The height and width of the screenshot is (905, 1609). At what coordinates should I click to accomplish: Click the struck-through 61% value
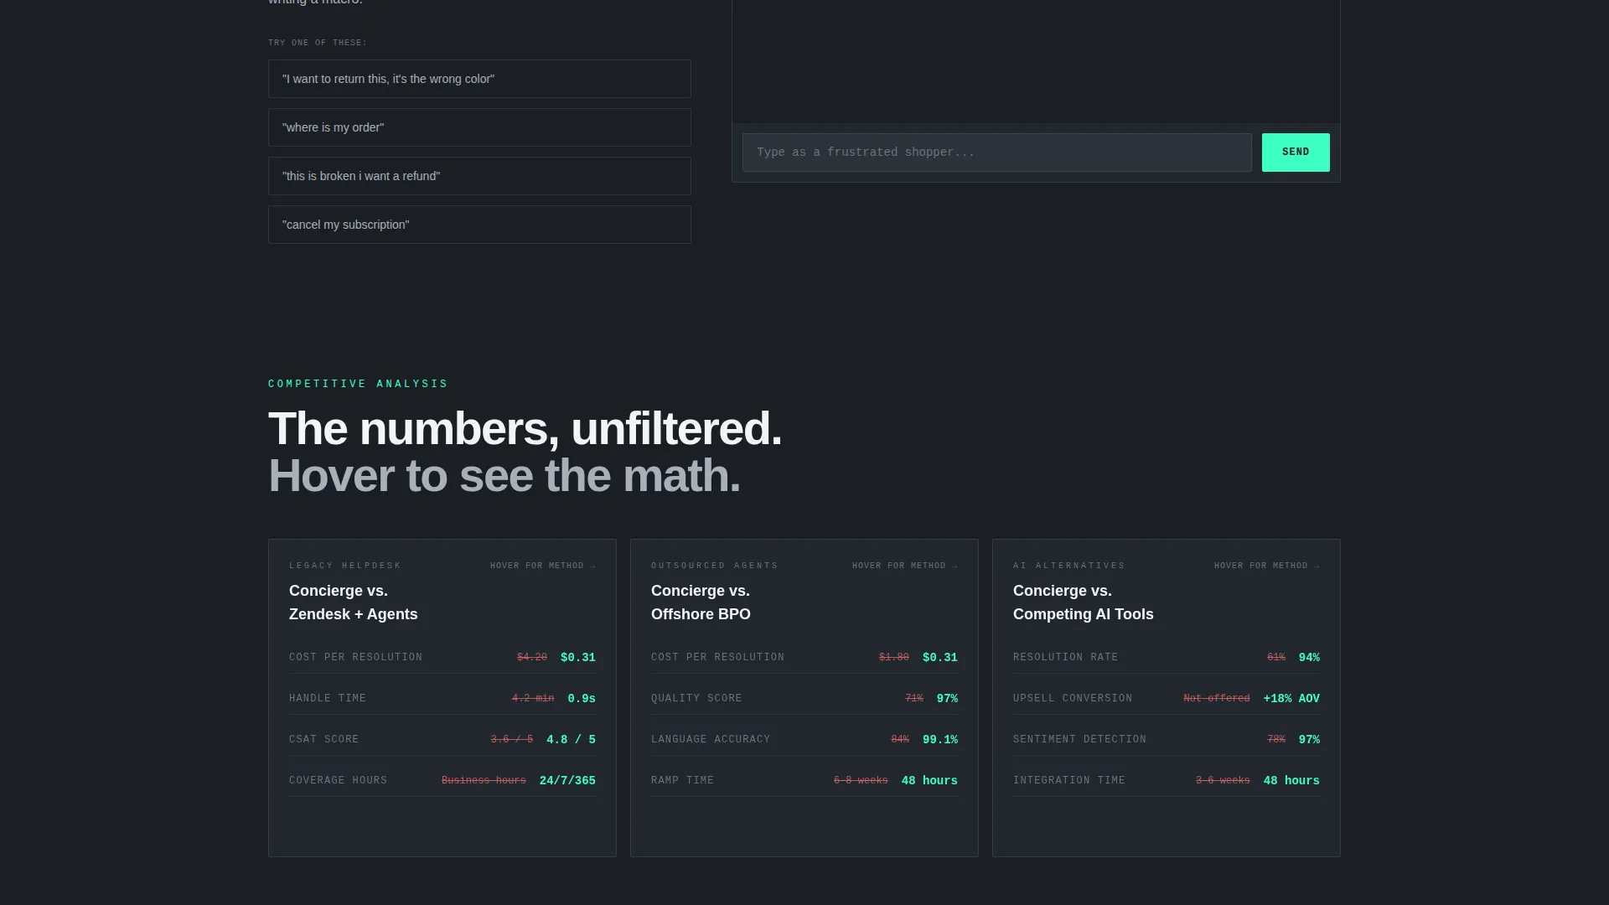point(1276,658)
